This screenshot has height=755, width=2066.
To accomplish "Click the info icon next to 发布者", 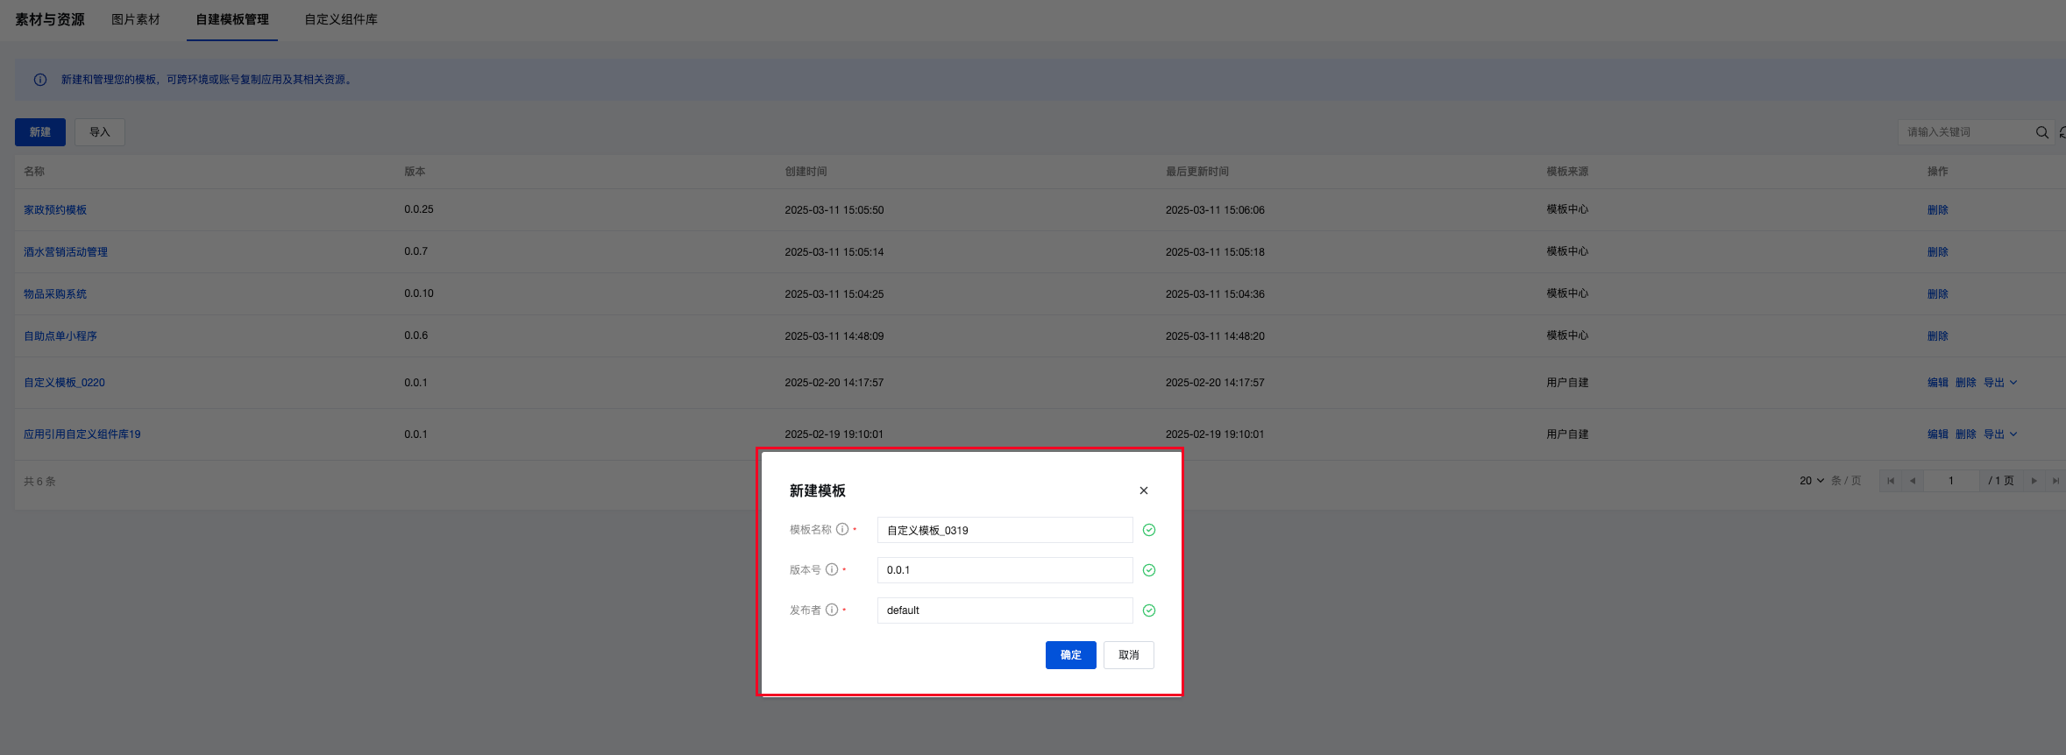I will [x=832, y=610].
